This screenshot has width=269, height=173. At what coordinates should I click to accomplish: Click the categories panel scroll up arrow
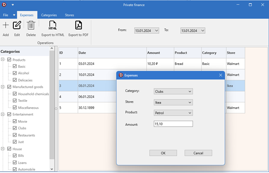tap(52, 48)
